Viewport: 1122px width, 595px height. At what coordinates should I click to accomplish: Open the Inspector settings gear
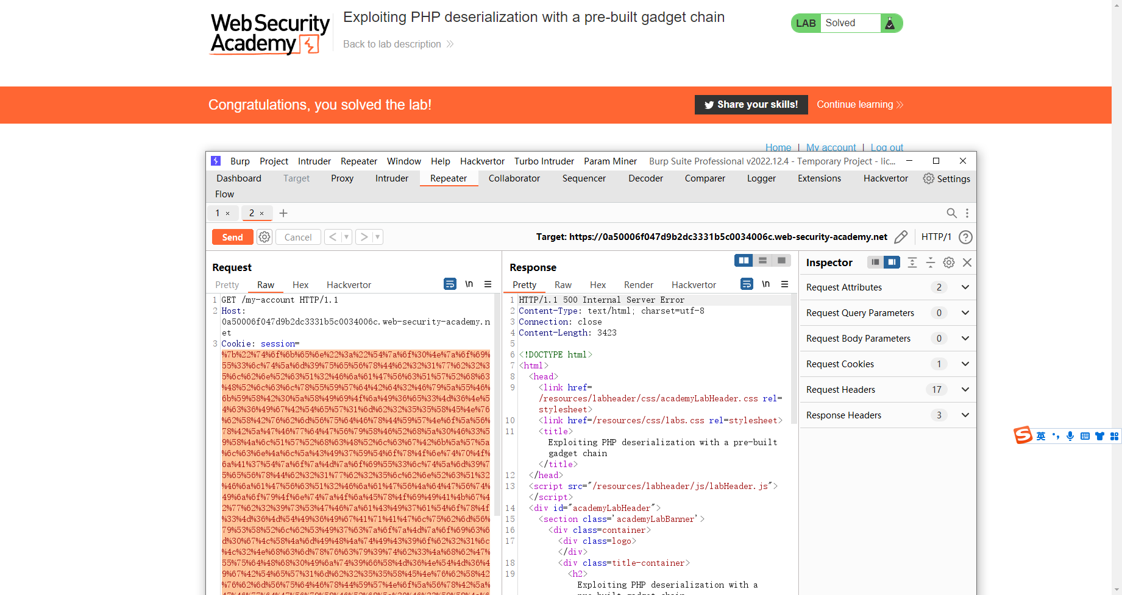pos(949,262)
